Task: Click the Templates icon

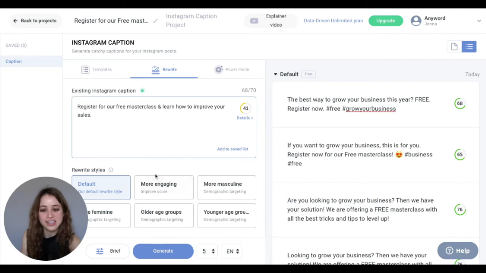Action: 85,69
